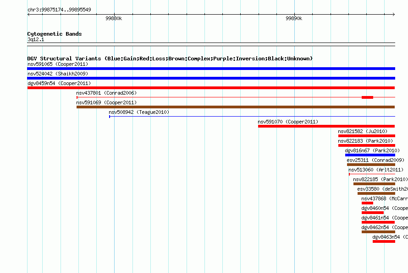Click the short nsv437868 red bar
Image resolution: width=408 pixels, height=273 pixels.
(x=367, y=203)
